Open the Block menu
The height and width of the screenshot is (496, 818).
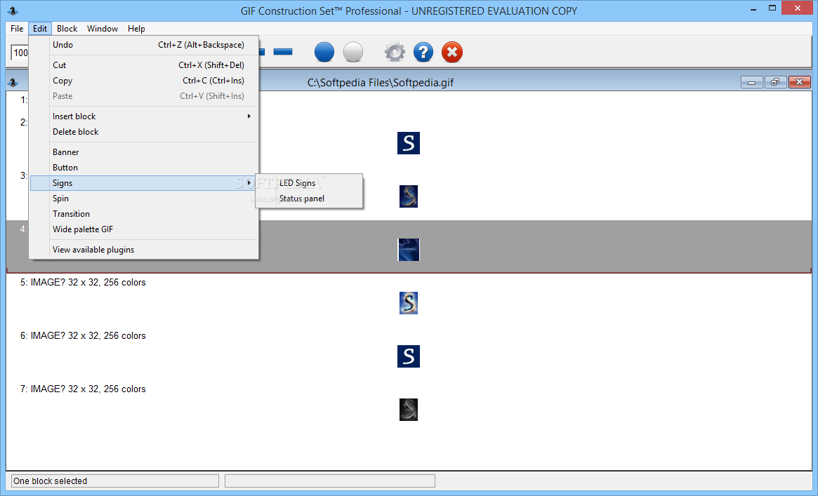point(67,29)
